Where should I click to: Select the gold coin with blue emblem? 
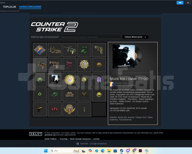69,80
